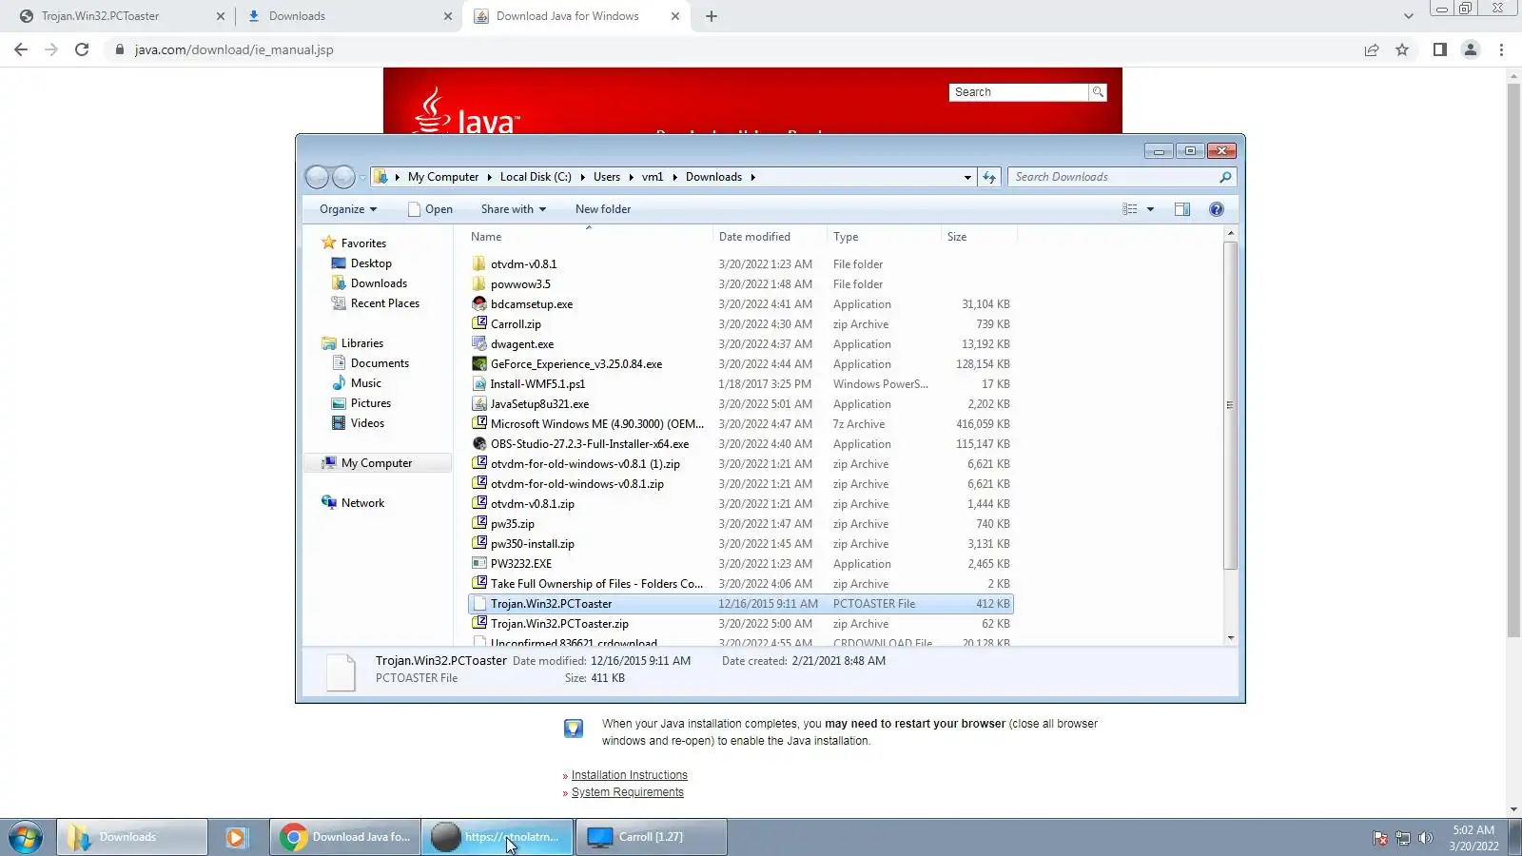The image size is (1522, 856).
Task: Select the pw350-install.zip file row
Action: click(741, 544)
